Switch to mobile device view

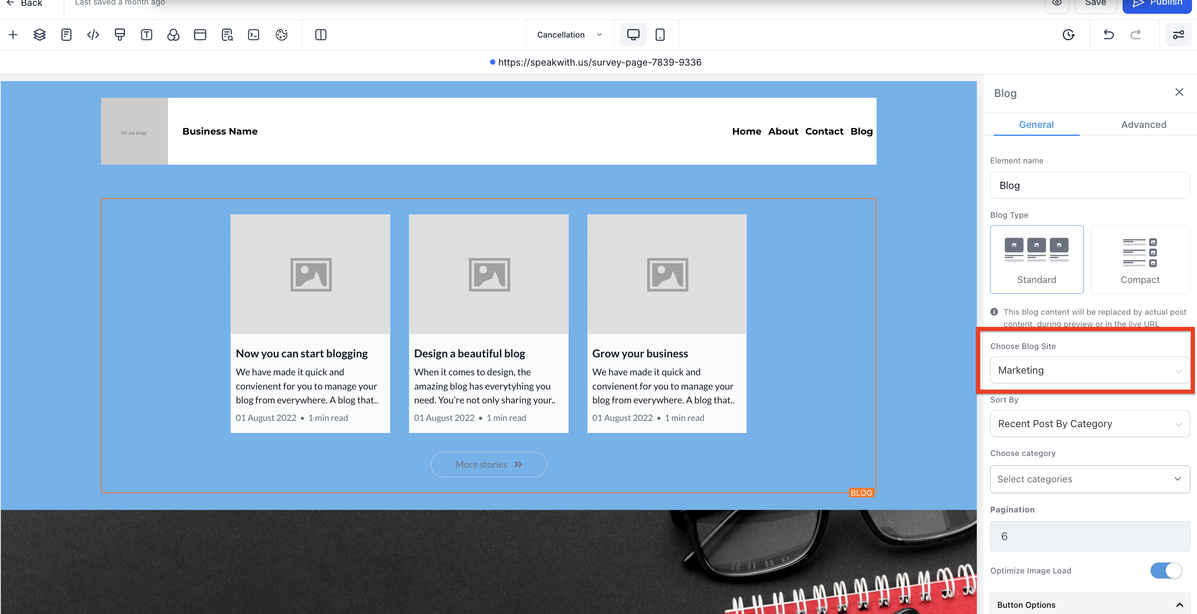click(659, 35)
